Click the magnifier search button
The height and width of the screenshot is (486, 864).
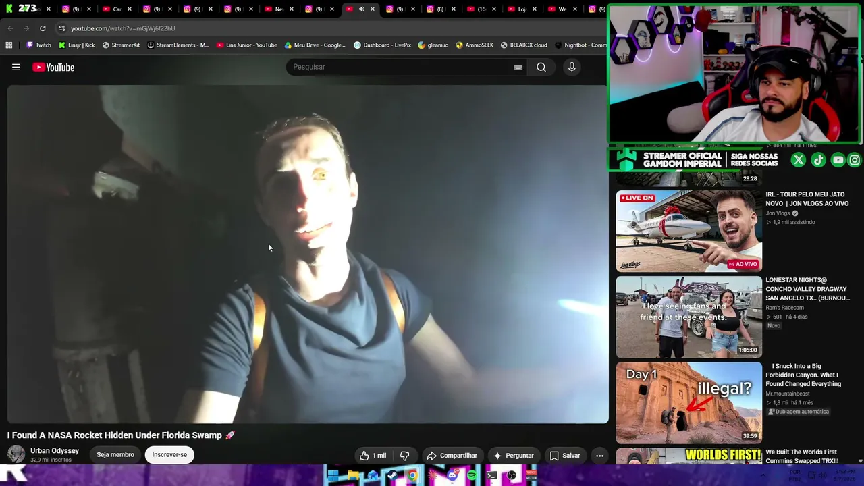click(x=541, y=67)
